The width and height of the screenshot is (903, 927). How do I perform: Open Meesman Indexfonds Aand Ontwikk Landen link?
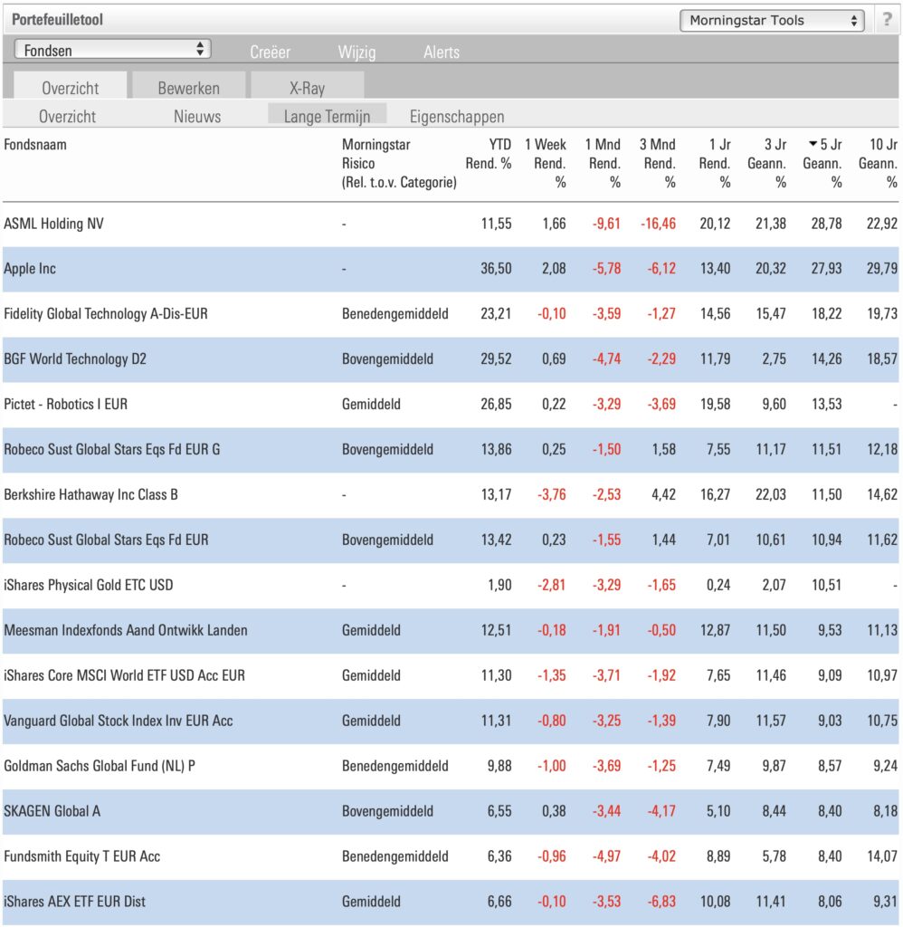126,630
